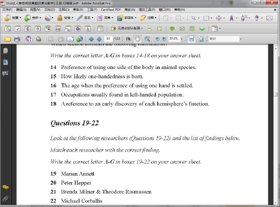Image resolution: width=280 pixels, height=207 pixels.
Task: Click the text '19 Marian Annett'
Action: click(72, 173)
